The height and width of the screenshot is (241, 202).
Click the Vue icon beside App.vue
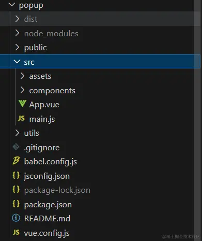click(22, 104)
